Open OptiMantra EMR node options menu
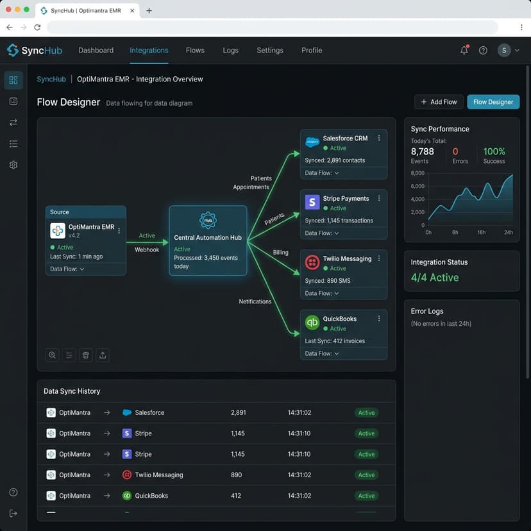 tap(119, 231)
